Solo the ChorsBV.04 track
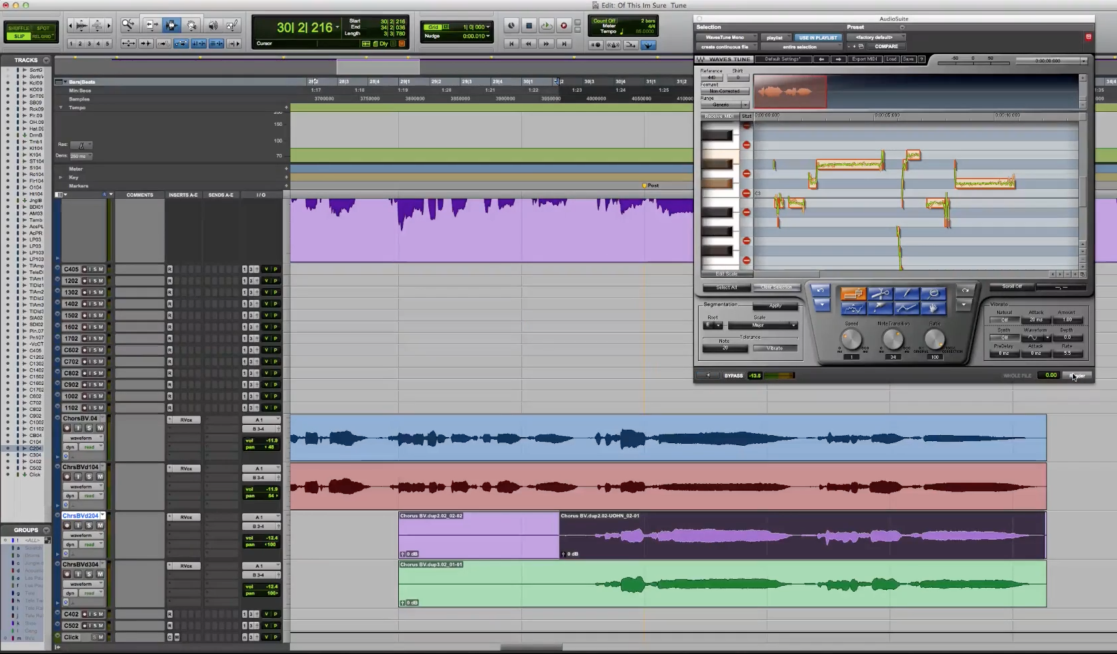Viewport: 1117px width, 654px height. click(x=89, y=428)
